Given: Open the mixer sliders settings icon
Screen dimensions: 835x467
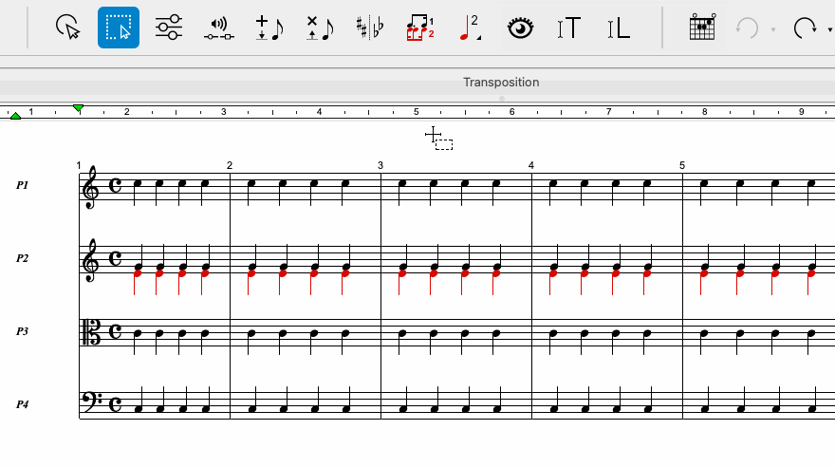Looking at the screenshot, I should 169,28.
